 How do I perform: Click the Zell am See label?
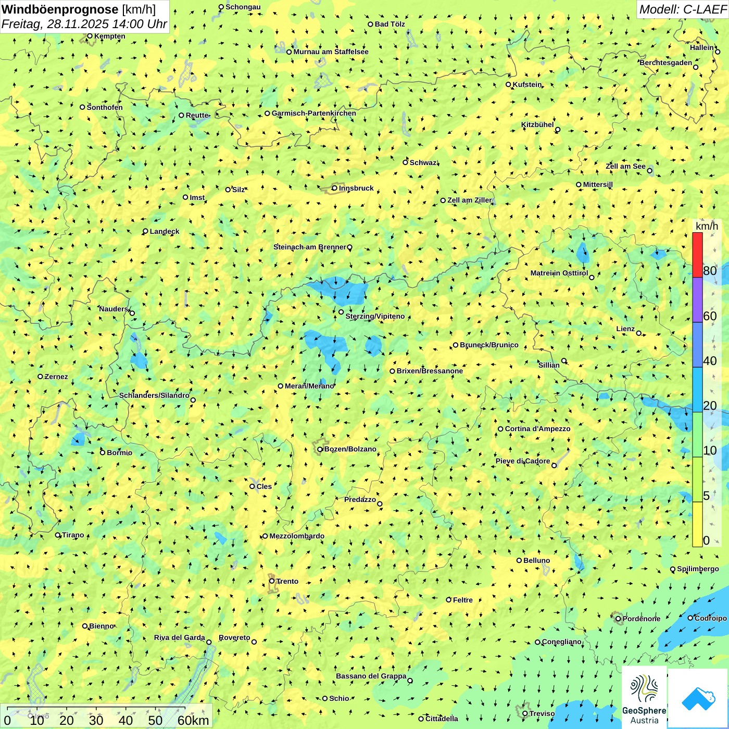coord(625,166)
